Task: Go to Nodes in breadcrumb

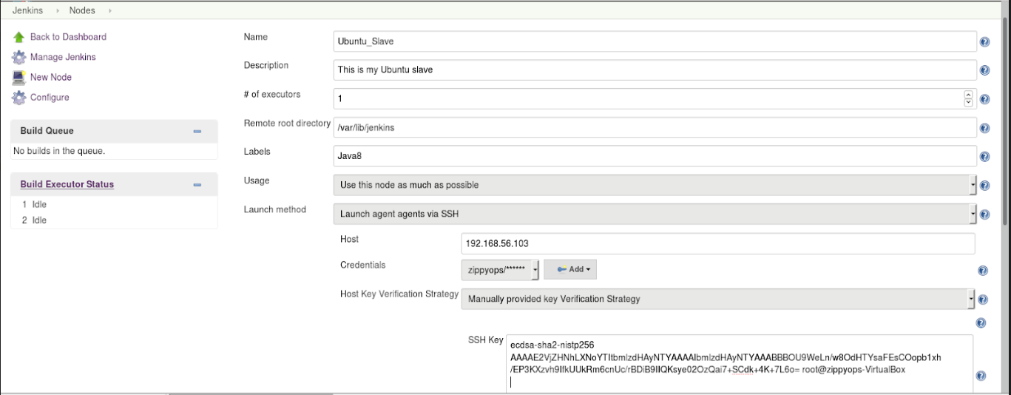Action: (x=82, y=10)
